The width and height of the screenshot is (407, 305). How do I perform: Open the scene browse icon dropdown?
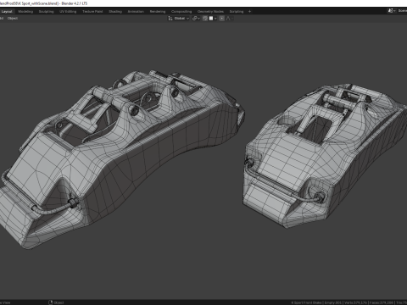tap(392, 11)
